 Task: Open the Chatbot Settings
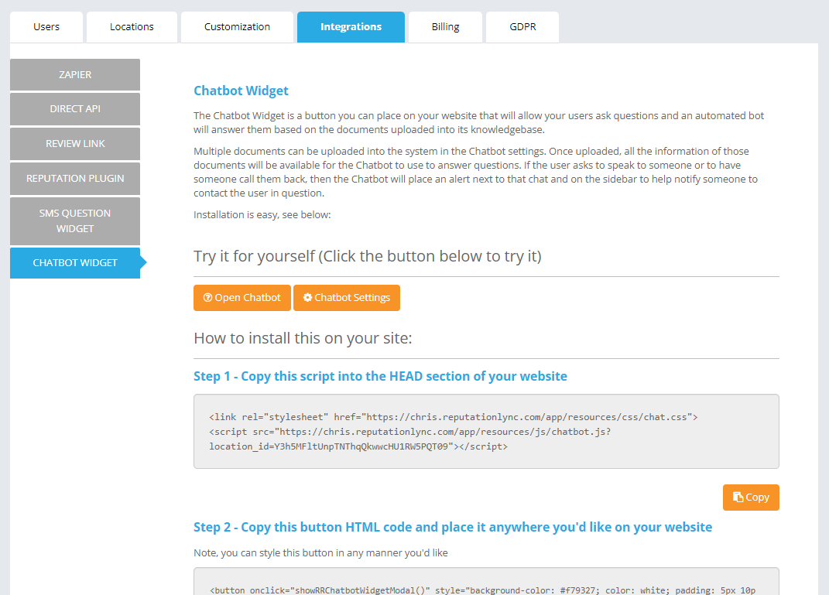tap(346, 297)
